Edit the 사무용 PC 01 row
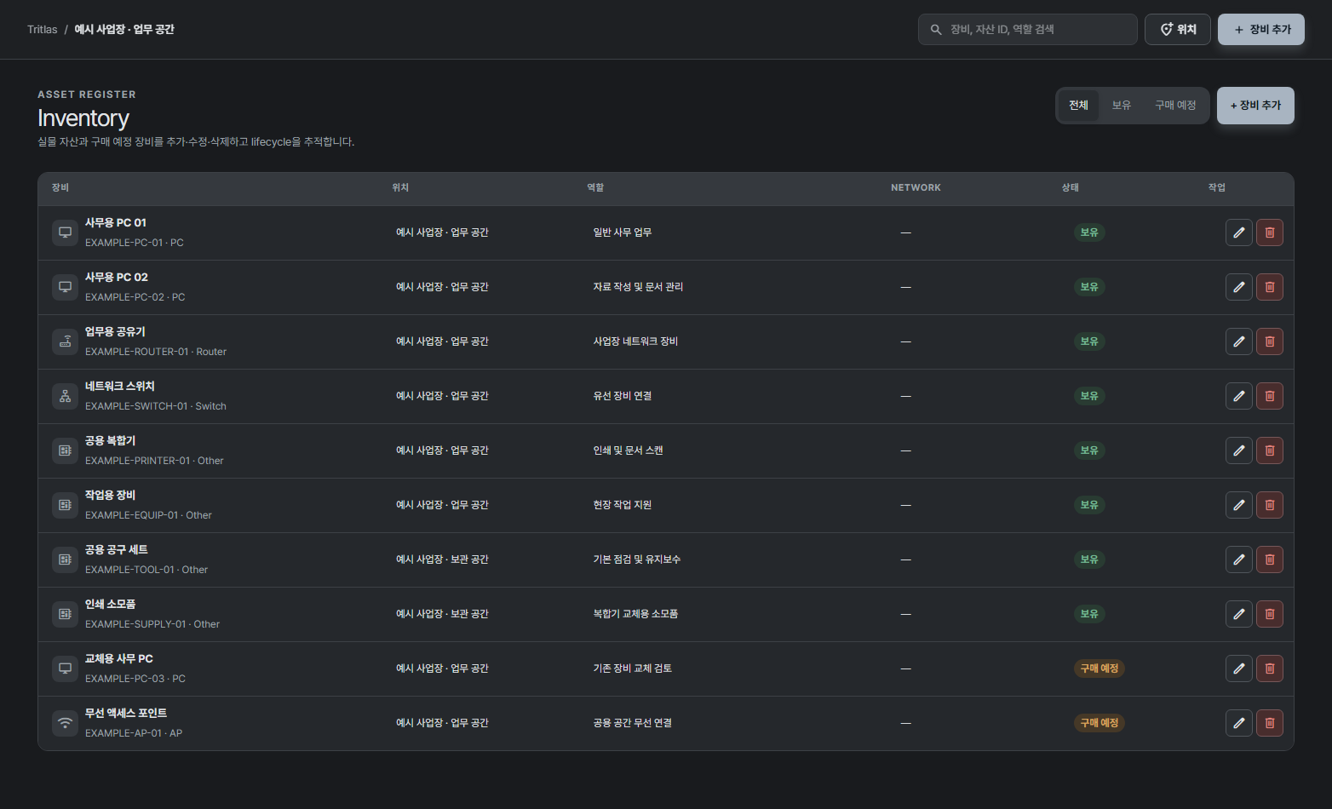The height and width of the screenshot is (809, 1332). [x=1239, y=232]
